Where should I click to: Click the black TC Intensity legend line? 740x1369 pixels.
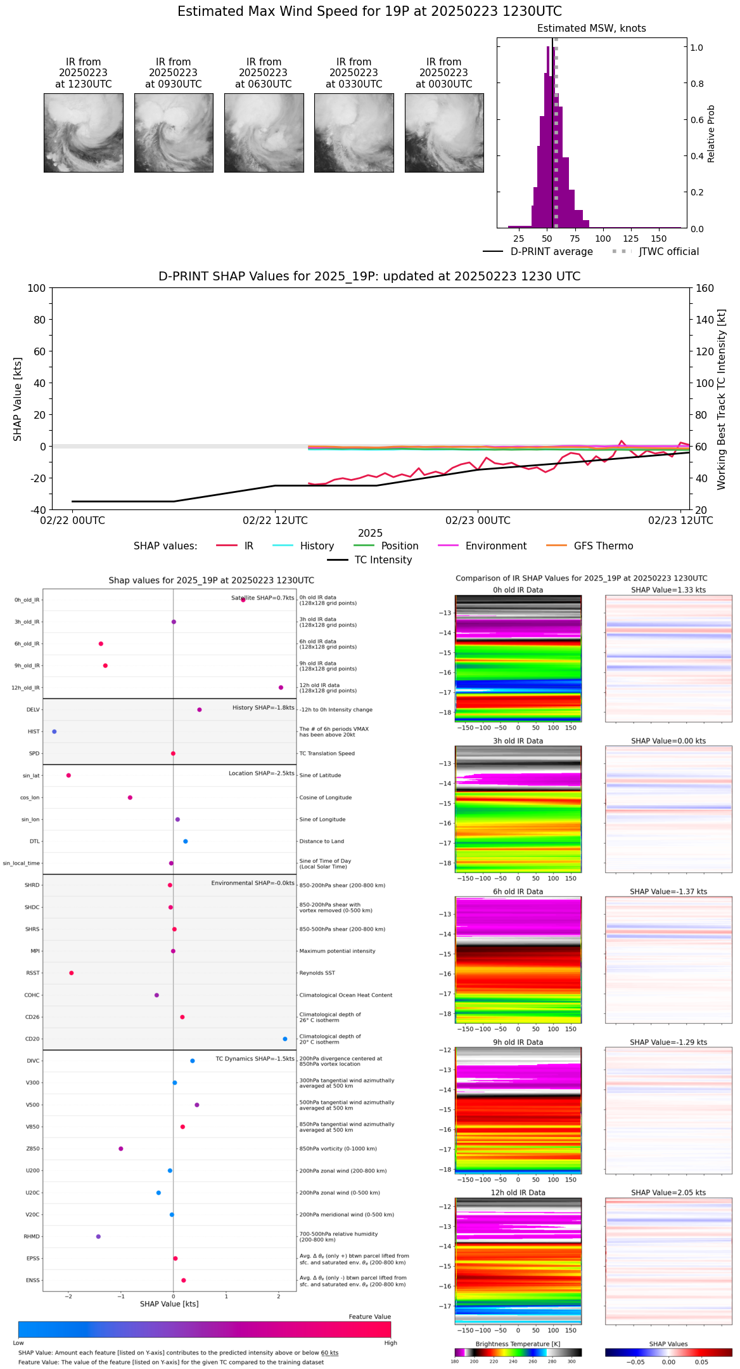337,560
